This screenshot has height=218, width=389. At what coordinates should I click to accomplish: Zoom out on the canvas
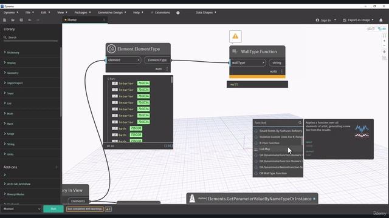point(384,45)
